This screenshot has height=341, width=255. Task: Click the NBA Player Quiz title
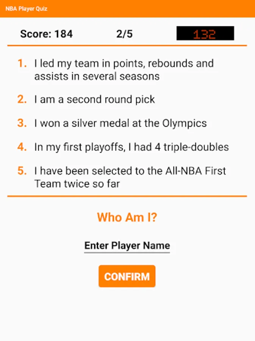click(x=27, y=8)
